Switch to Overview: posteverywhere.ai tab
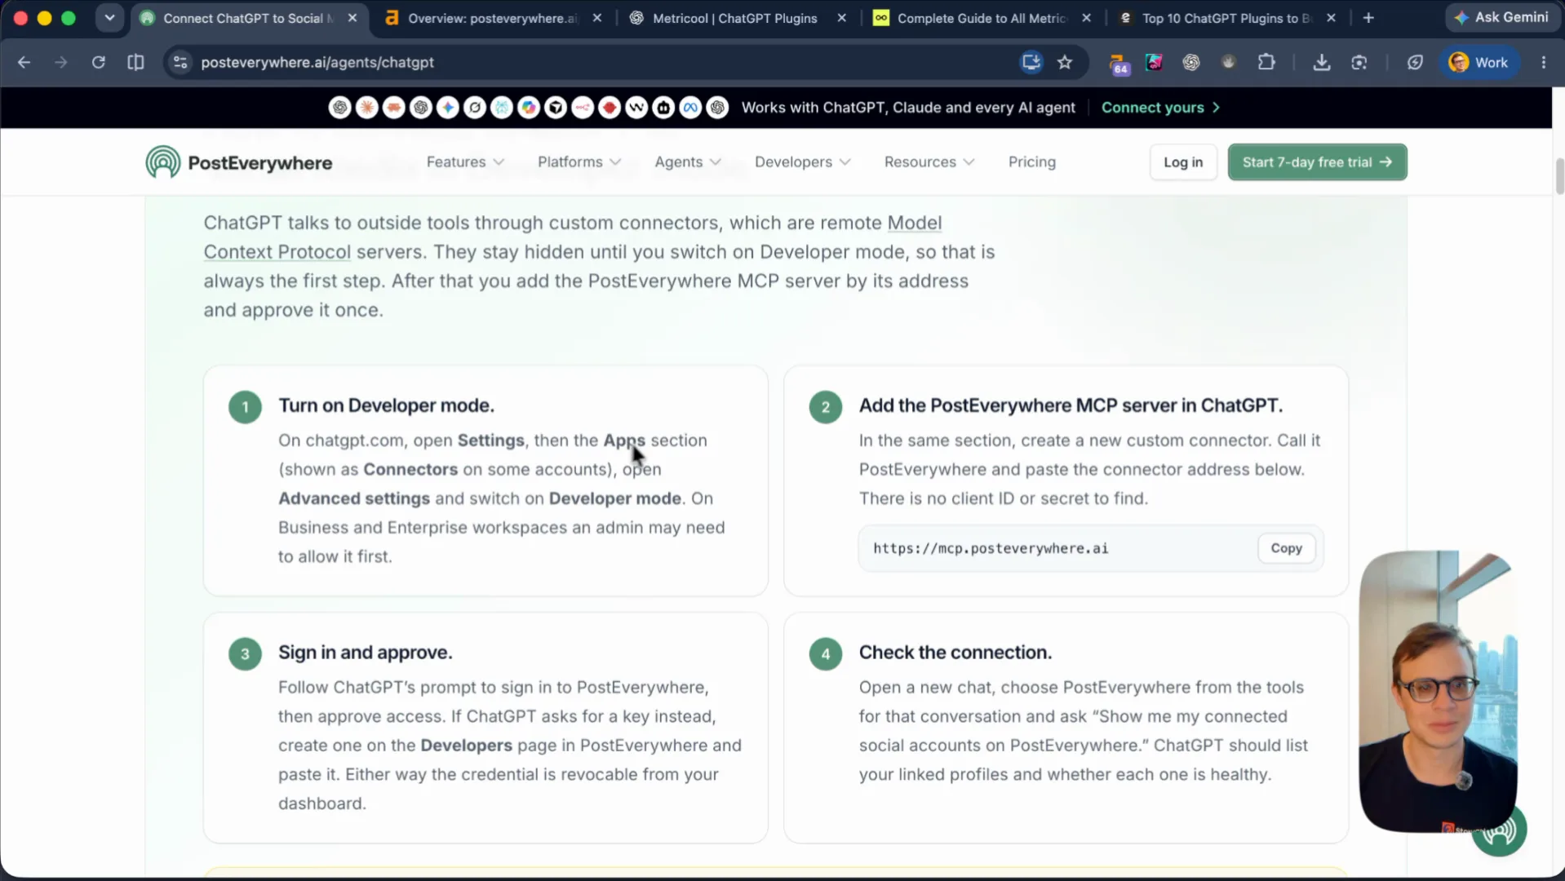1565x881 pixels. click(494, 18)
